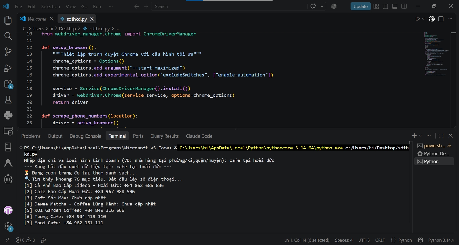Open the Edit menu
459x245 pixels.
click(x=32, y=6)
